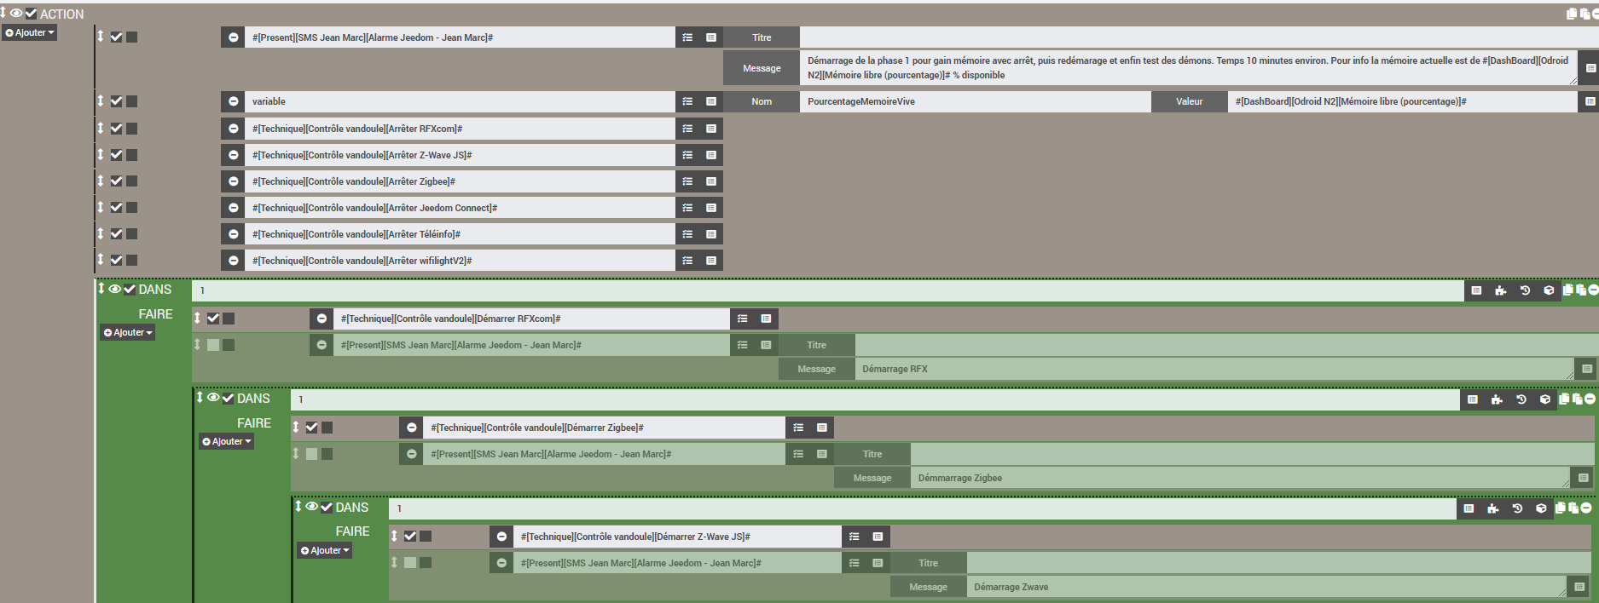Edit the message field Démarrage RFX
This screenshot has width=1599, height=603.
pos(1215,369)
